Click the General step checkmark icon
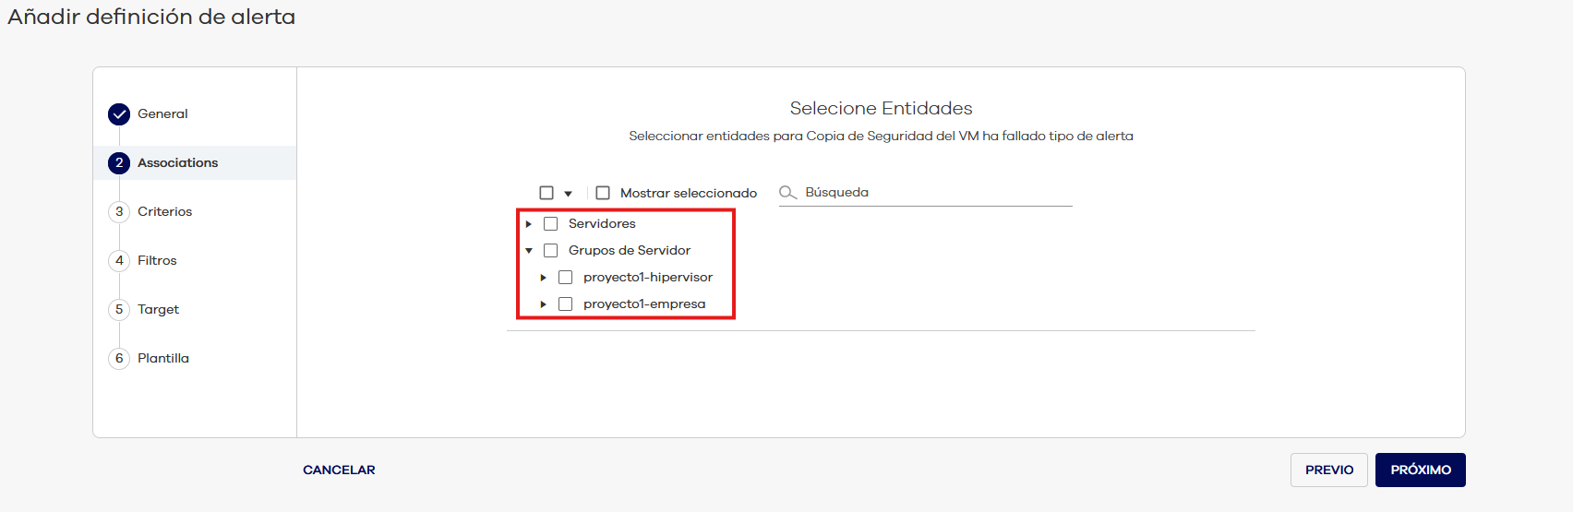 click(x=119, y=114)
